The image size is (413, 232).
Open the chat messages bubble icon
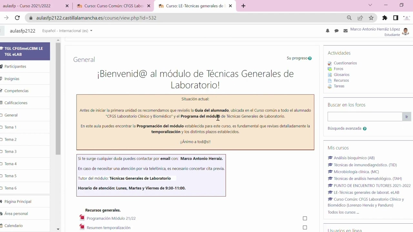click(337, 31)
